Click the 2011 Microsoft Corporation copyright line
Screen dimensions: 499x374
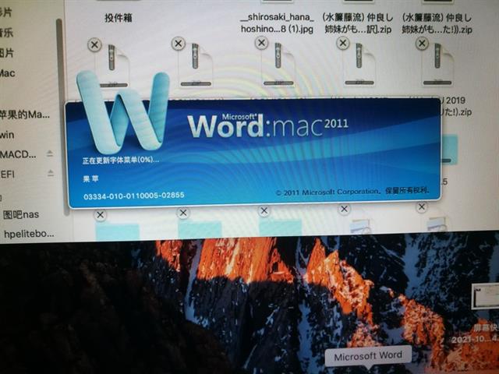[352, 192]
